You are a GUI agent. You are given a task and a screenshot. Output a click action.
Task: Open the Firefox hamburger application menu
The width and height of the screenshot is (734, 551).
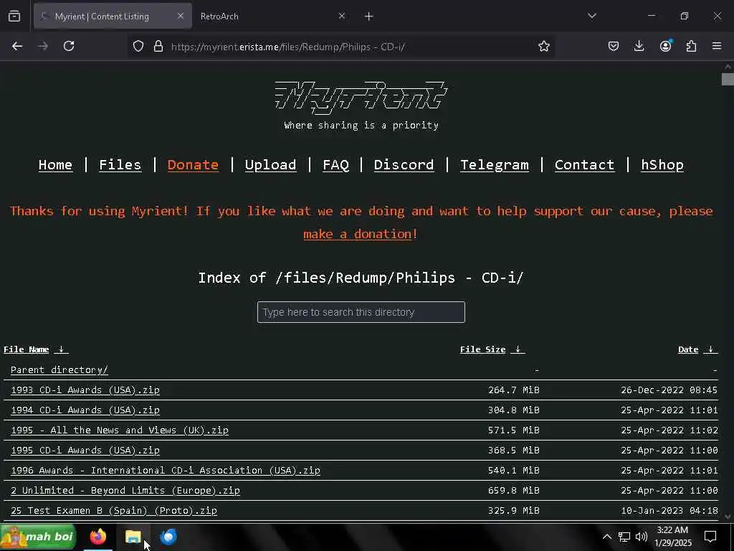click(x=717, y=46)
